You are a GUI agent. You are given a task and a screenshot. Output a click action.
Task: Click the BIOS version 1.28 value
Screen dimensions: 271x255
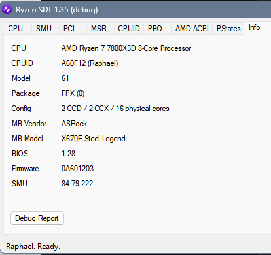coord(68,154)
